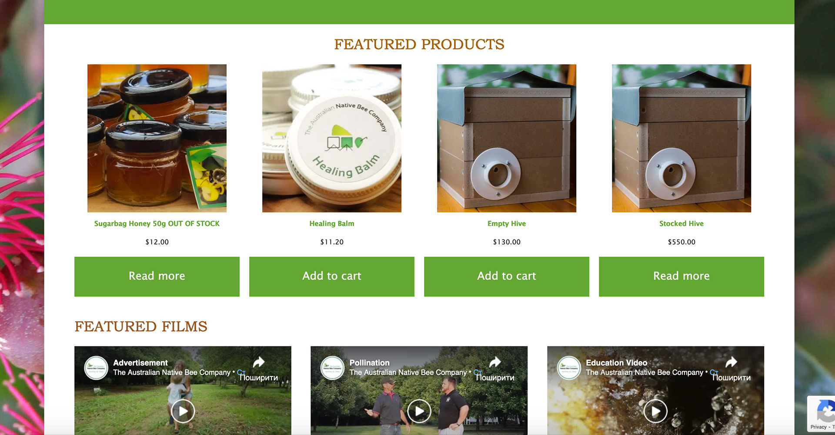Play the Advertisement video

pyautogui.click(x=183, y=411)
